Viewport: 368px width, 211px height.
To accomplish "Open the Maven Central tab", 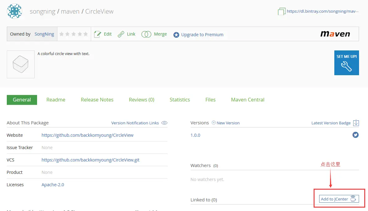I will point(247,100).
